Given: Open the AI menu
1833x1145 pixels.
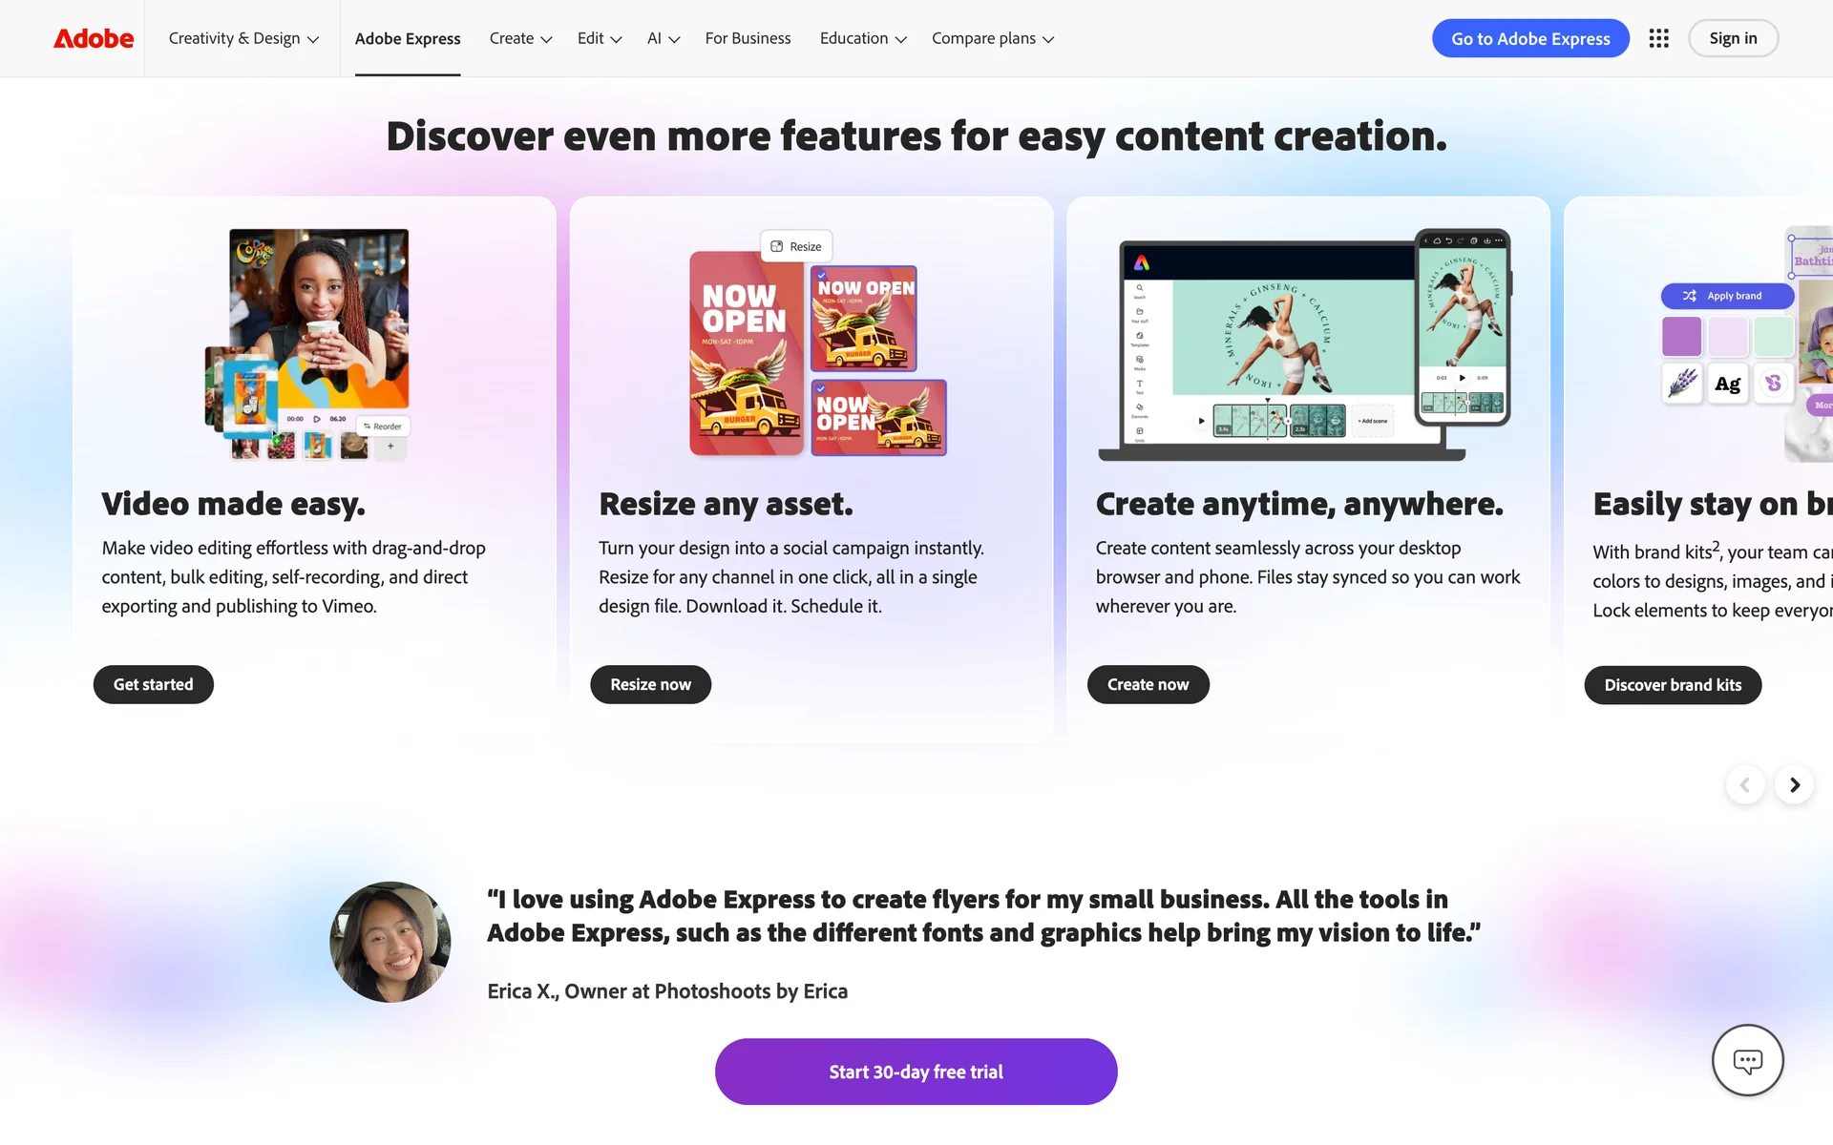Looking at the screenshot, I should [664, 38].
